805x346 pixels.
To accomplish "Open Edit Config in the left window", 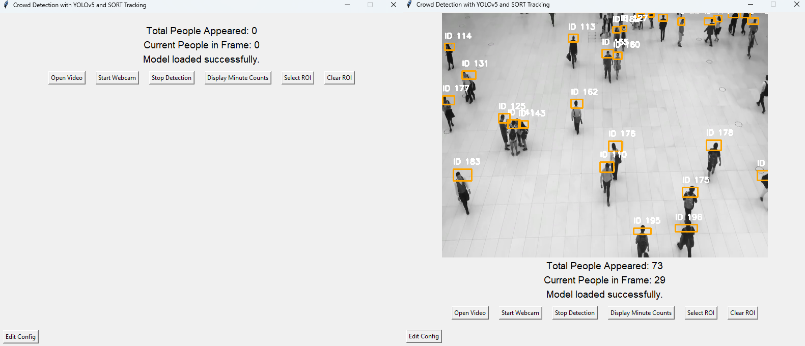I will point(21,337).
